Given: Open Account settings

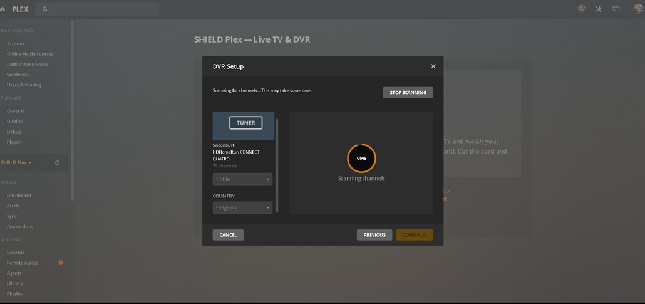Looking at the screenshot, I should click(x=15, y=44).
